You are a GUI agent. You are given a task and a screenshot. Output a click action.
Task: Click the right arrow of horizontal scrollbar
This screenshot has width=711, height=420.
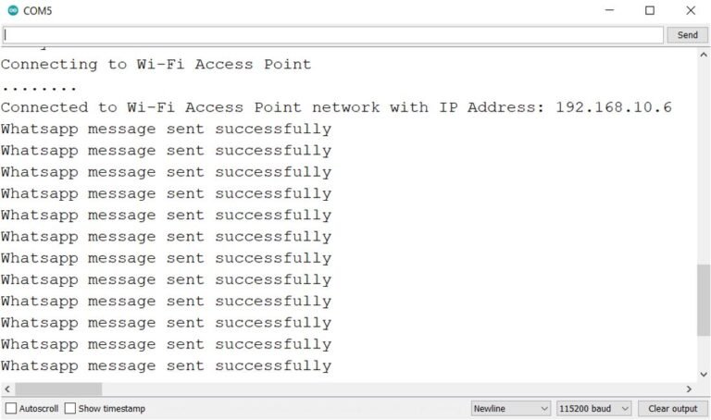tap(689, 389)
